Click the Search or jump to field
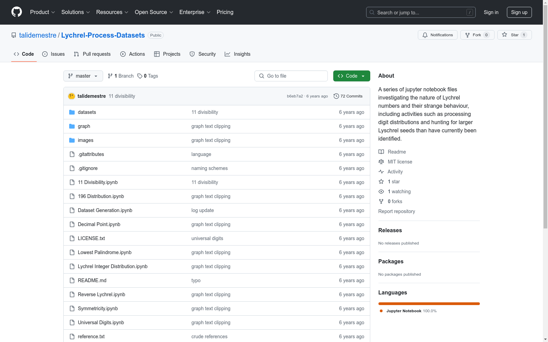The height and width of the screenshot is (342, 548). pos(421,12)
